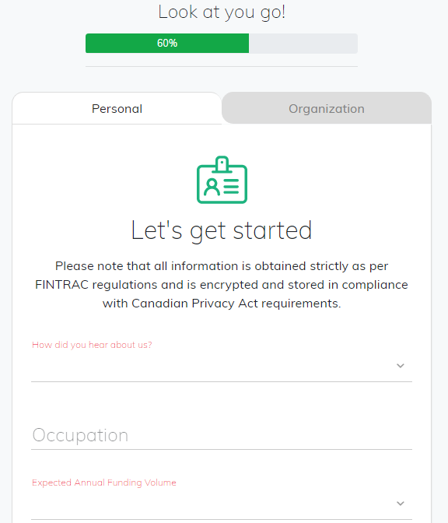The height and width of the screenshot is (523, 448).
Task: Click the person silhouette inside the badge icon
Action: [212, 187]
